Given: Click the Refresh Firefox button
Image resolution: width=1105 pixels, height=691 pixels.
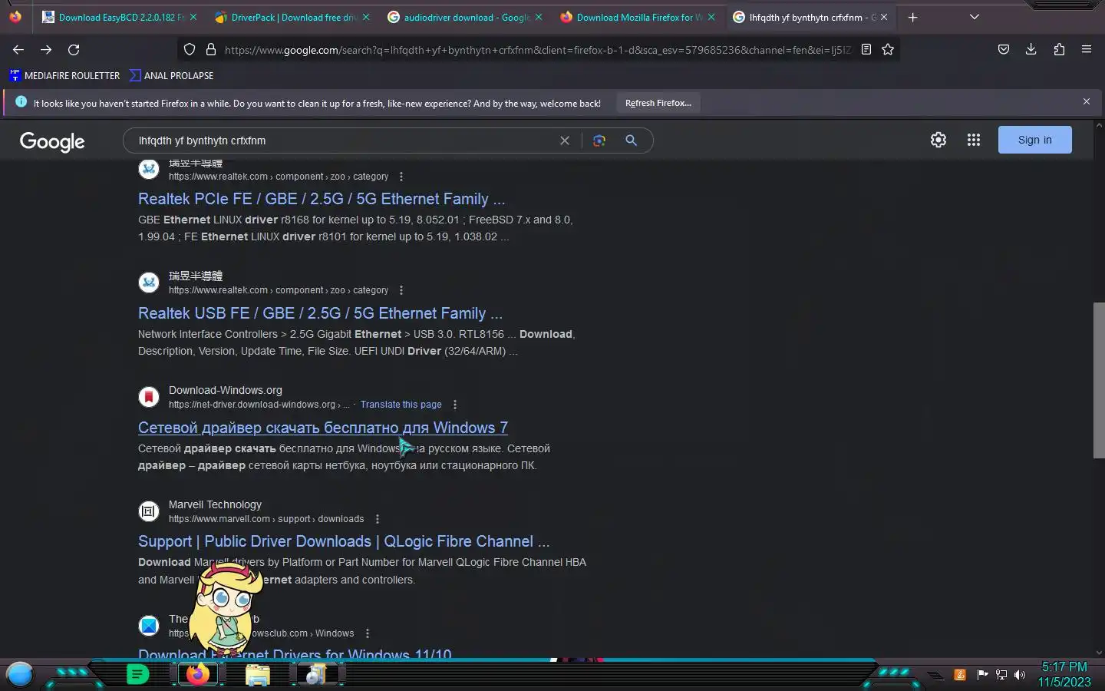Looking at the screenshot, I should pyautogui.click(x=658, y=103).
